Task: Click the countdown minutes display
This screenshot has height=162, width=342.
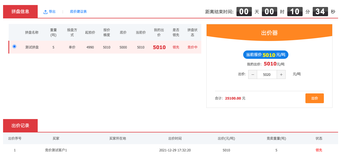Action: [295, 12]
